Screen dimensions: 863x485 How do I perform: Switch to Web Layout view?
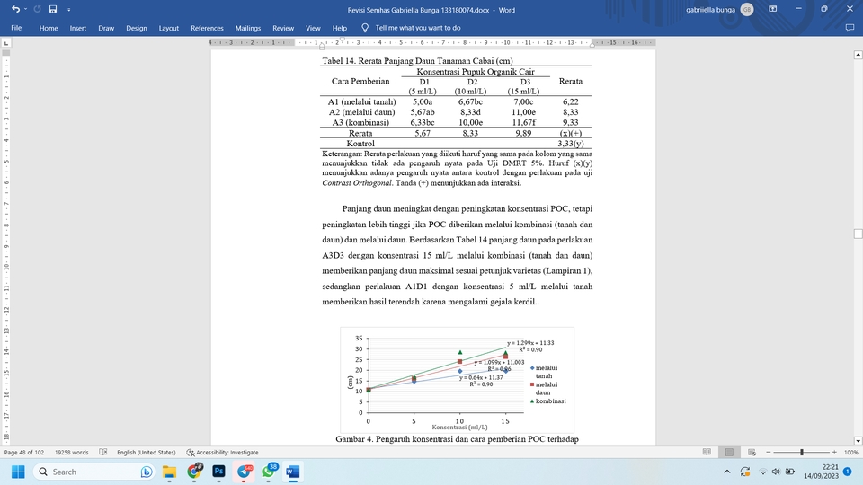tap(752, 452)
